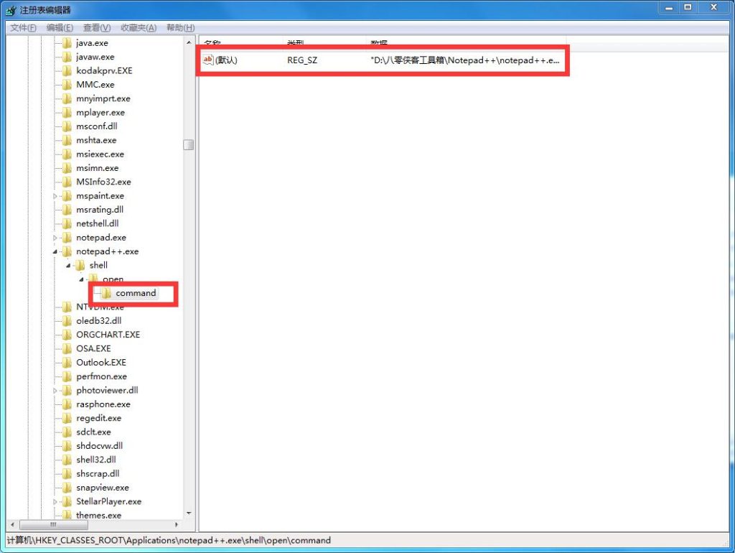Viewport: 735px width, 553px height.
Task: Collapse the open key
Action: 82,279
